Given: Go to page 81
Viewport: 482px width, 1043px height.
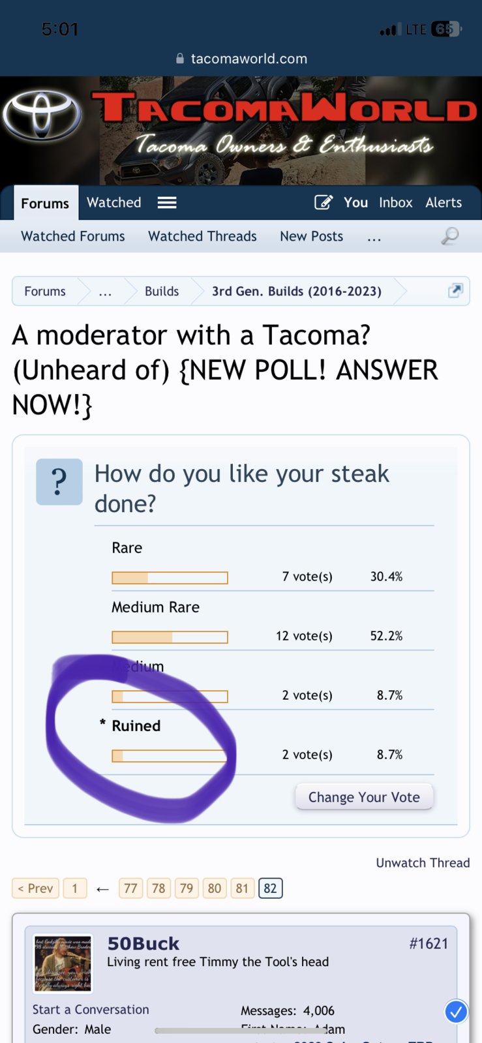Looking at the screenshot, I should point(242,888).
